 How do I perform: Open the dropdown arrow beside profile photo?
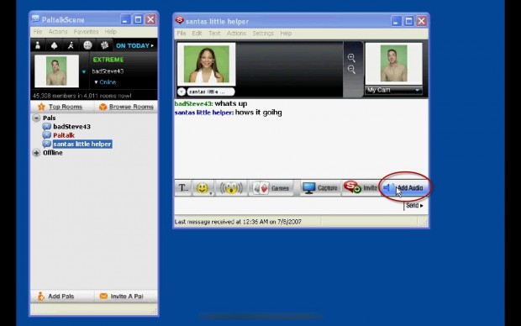click(84, 71)
